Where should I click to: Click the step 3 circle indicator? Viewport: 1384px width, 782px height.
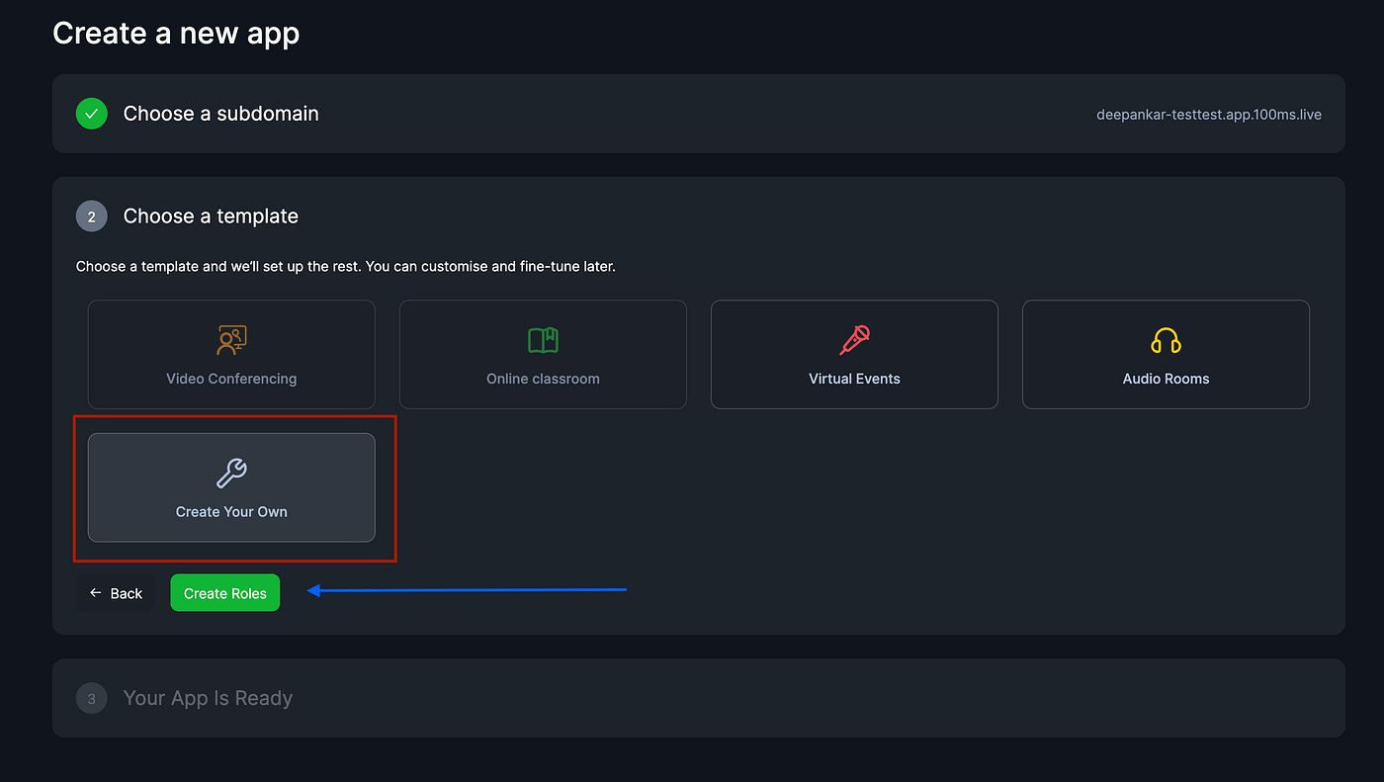coord(91,698)
